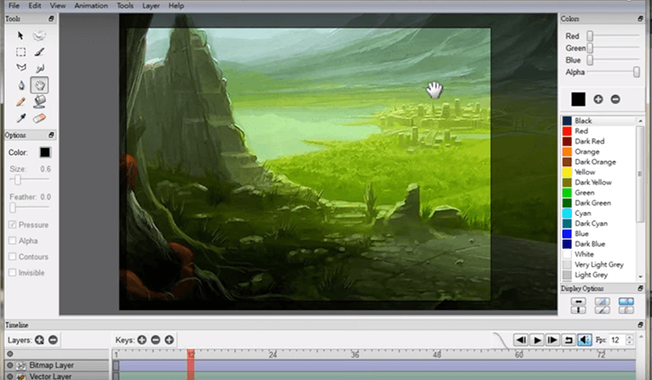The image size is (652, 380).
Task: Remove the selected palette color
Action: (615, 99)
